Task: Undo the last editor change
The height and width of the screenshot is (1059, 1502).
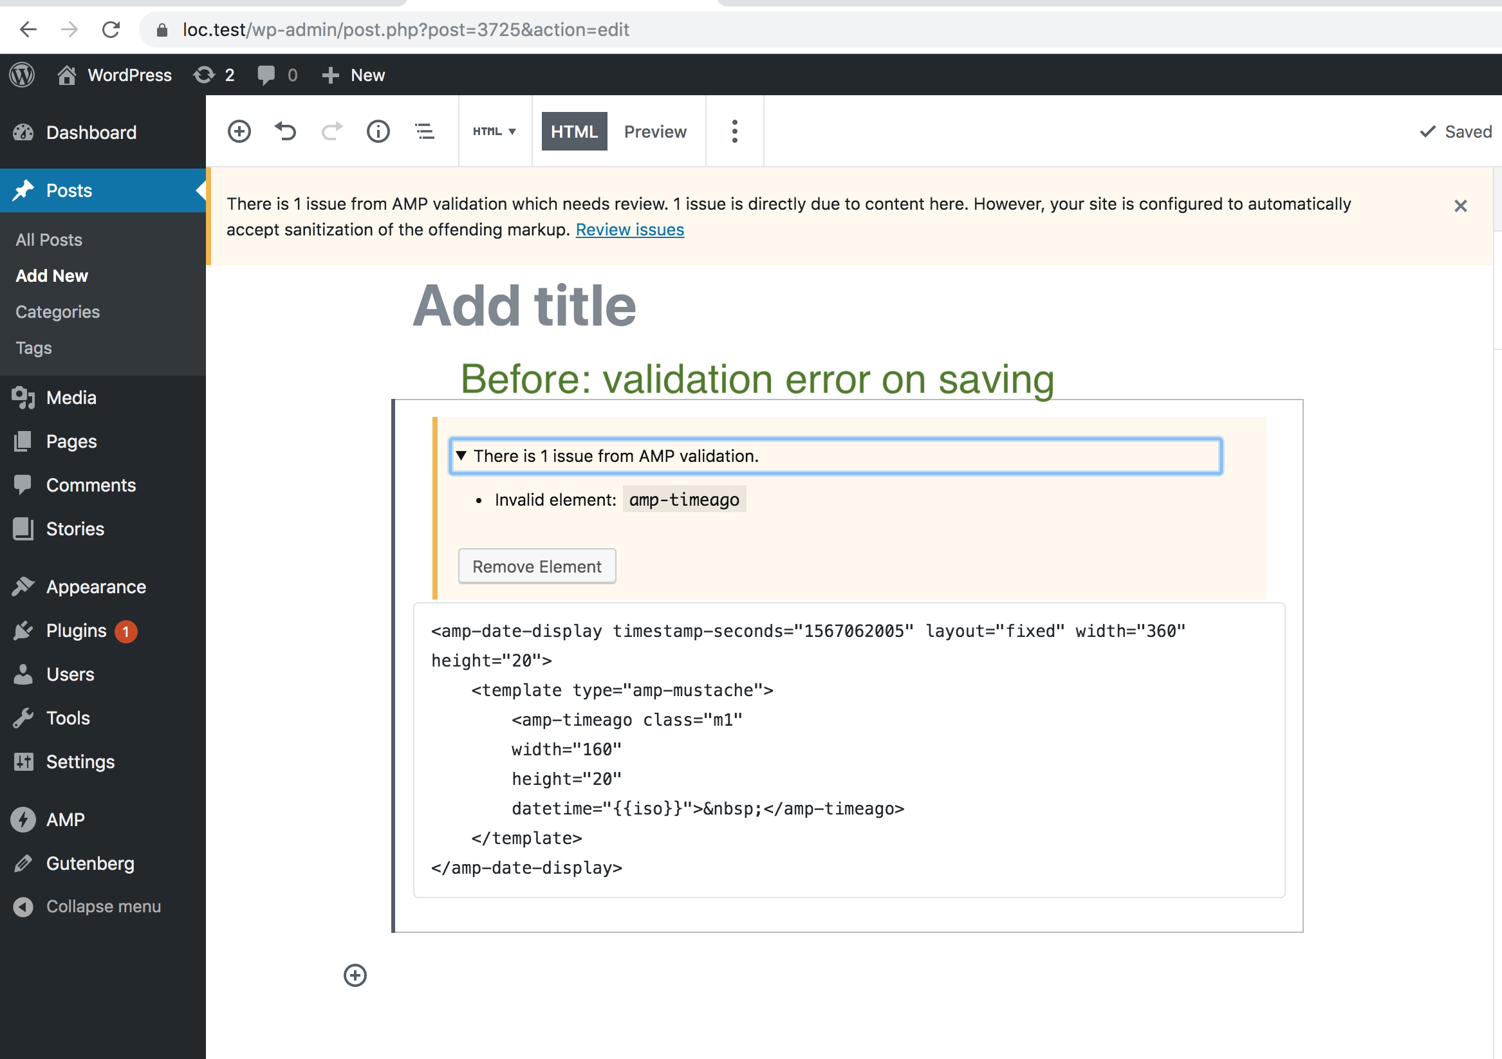Action: point(285,131)
